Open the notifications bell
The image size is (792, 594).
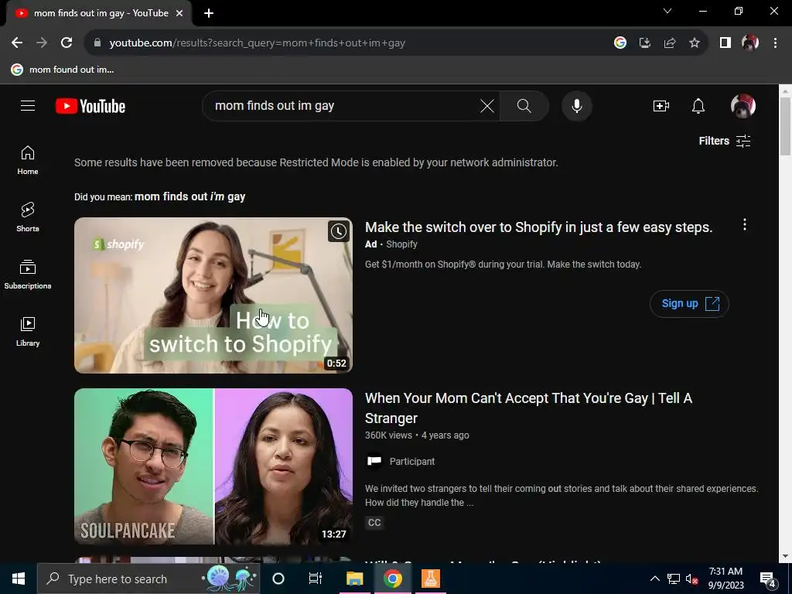[698, 106]
